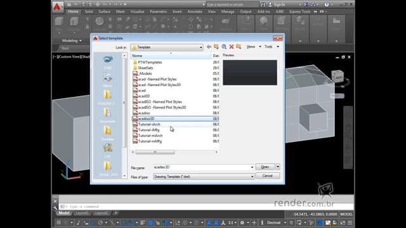Select the Tutorial-iArch template file
Screen dimensions: 406x228
point(149,124)
